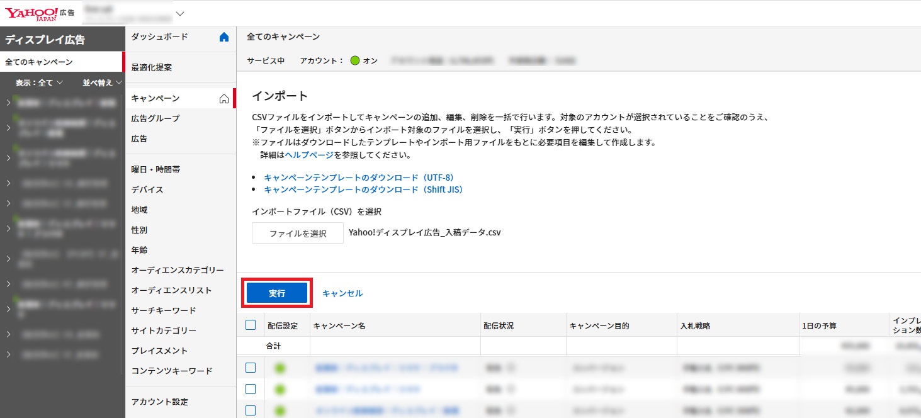Image resolution: width=921 pixels, height=418 pixels.
Task: Click the green status dot in first campaign row
Action: (280, 368)
